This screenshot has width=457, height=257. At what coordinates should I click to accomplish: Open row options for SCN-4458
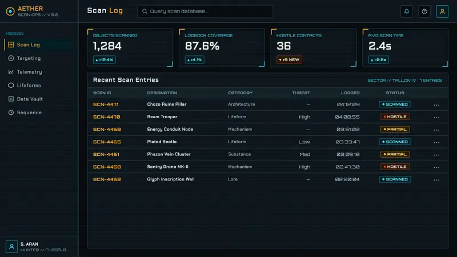436,167
